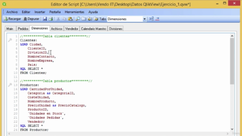
Task: Open the Herramientas menu
Action: tap(74, 12)
